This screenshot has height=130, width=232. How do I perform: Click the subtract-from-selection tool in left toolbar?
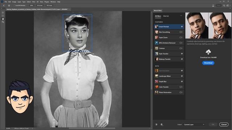[x=3, y=16]
